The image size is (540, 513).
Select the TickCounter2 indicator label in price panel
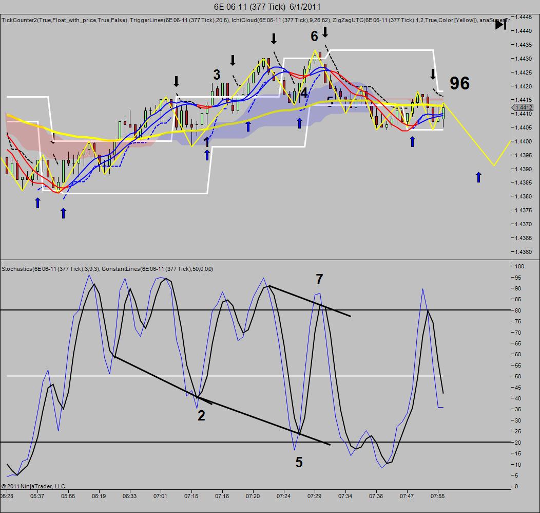pyautogui.click(x=64, y=20)
